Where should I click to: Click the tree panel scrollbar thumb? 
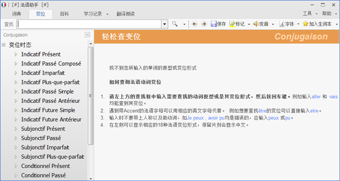coord(91,96)
